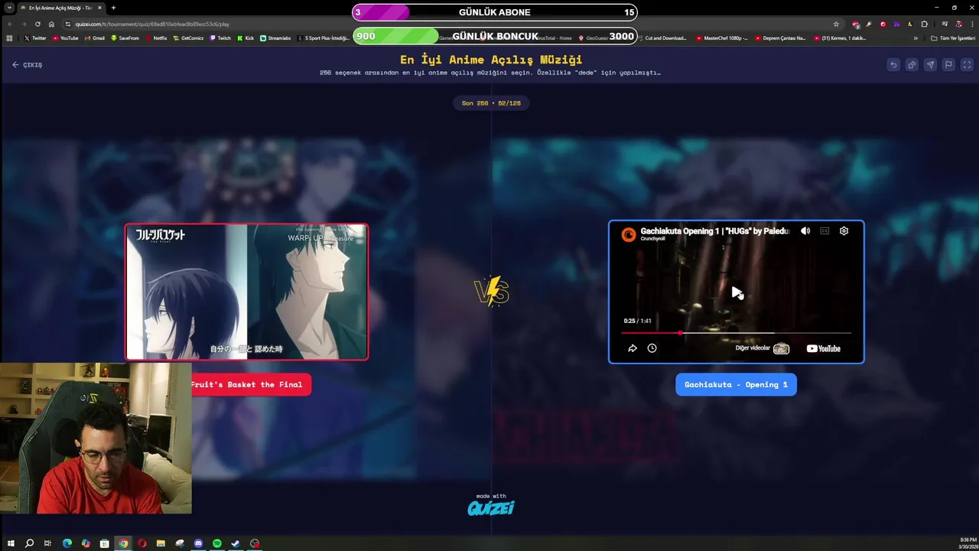Click the quizei.com address bar

(451, 24)
